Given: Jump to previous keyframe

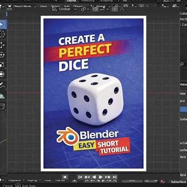Looking at the screenshot, I should coord(87,177).
